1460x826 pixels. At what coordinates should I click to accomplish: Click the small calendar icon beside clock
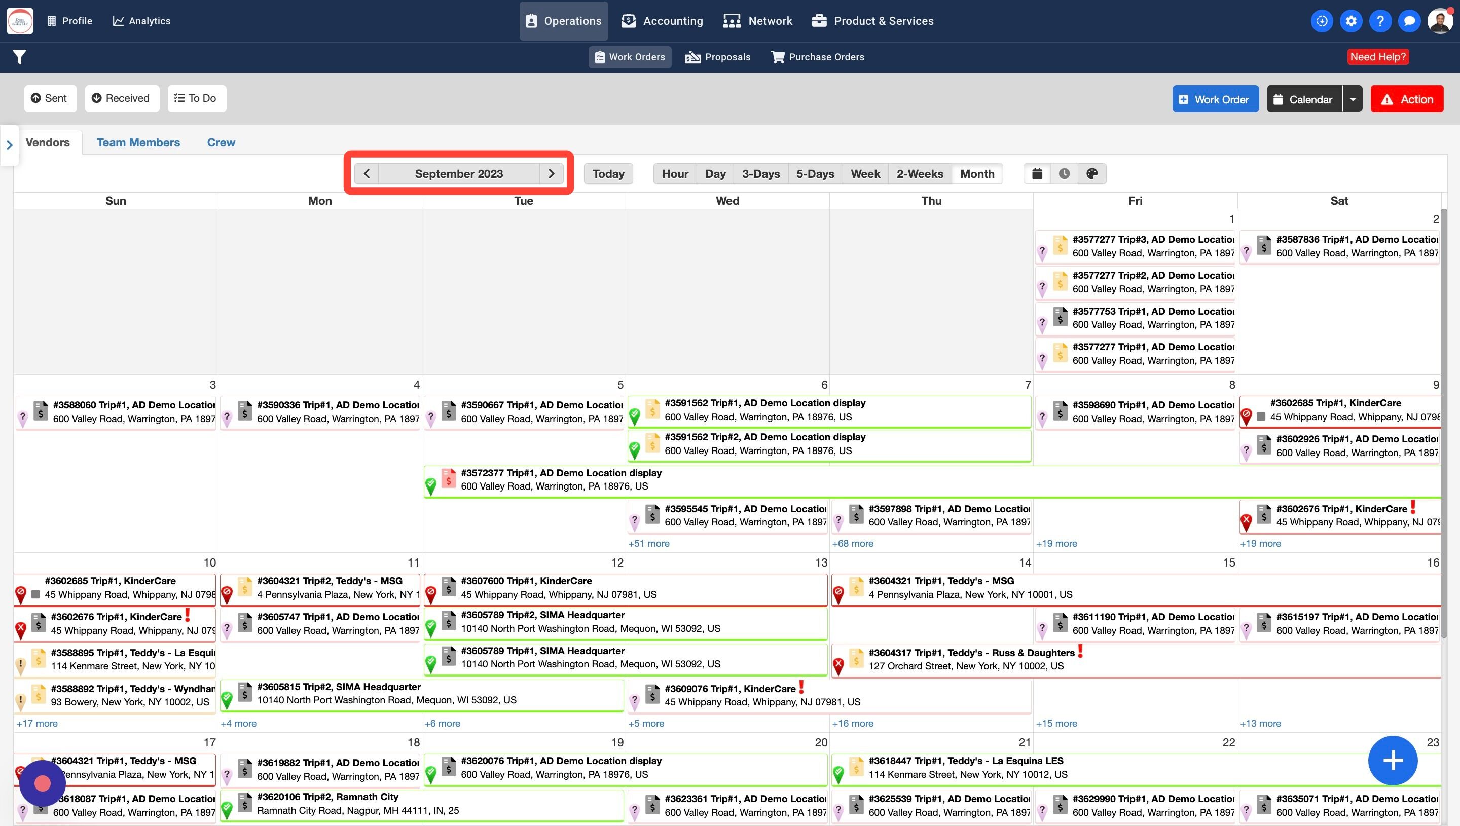pyautogui.click(x=1037, y=174)
